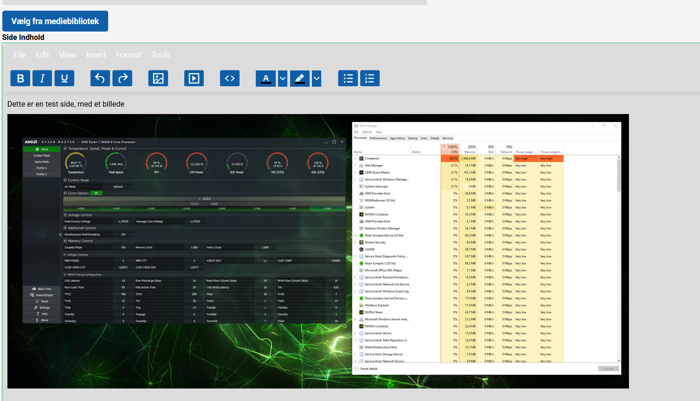Open the Format menu in the editor
The width and height of the screenshot is (700, 401).
[129, 55]
